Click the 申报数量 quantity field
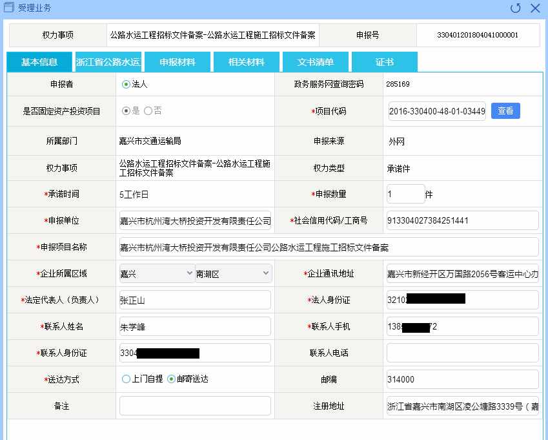This screenshot has width=548, height=440. (405, 194)
